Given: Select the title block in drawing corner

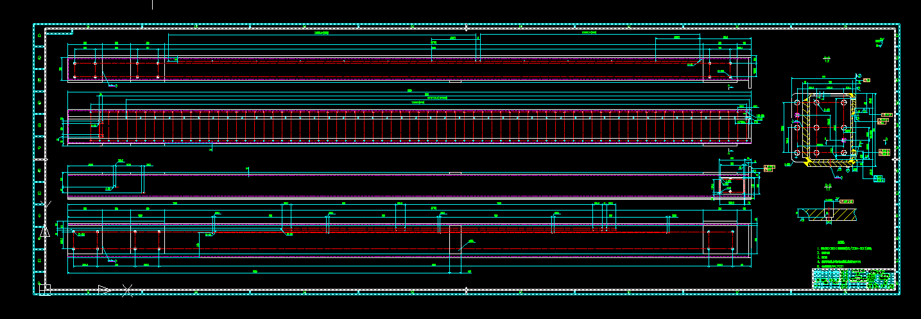Looking at the screenshot, I should pos(854,279).
